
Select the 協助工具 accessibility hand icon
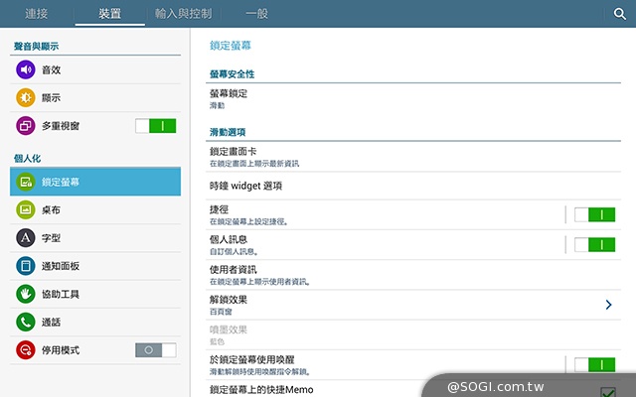click(x=25, y=295)
